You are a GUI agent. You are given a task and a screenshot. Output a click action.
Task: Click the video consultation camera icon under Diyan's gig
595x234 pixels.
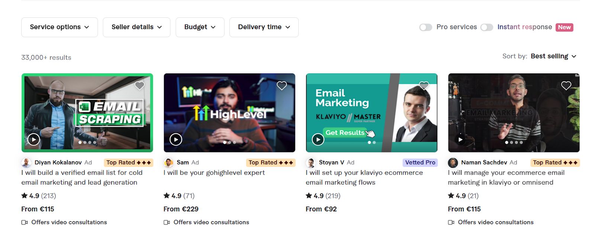[x=25, y=222]
